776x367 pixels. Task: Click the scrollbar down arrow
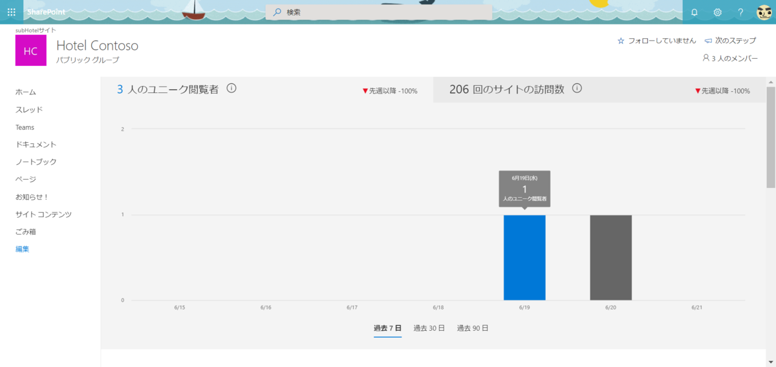click(x=770, y=362)
